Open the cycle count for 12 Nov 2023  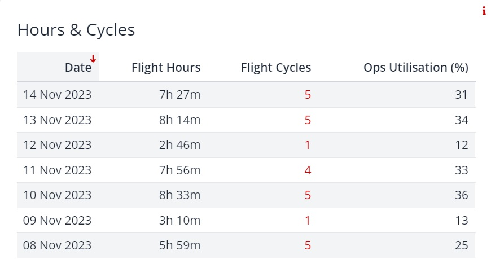coord(308,145)
